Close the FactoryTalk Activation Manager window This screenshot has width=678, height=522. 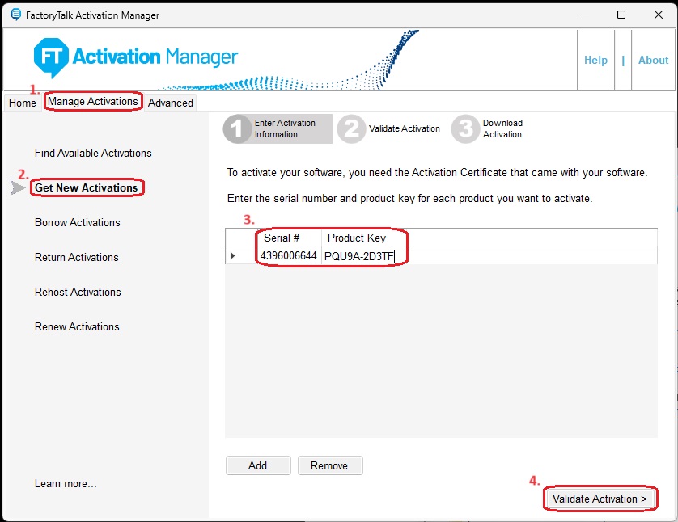(x=658, y=15)
